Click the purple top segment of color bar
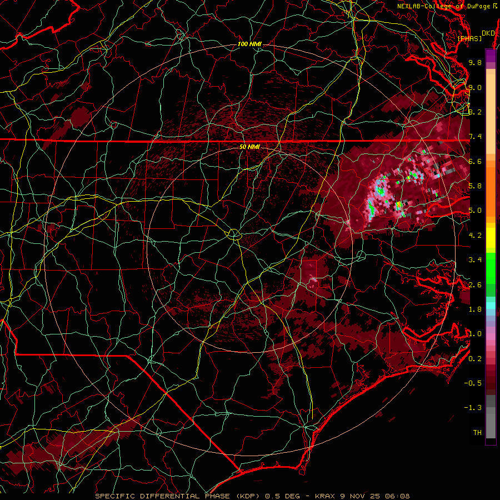Screen dimensions: 500x500 491,56
